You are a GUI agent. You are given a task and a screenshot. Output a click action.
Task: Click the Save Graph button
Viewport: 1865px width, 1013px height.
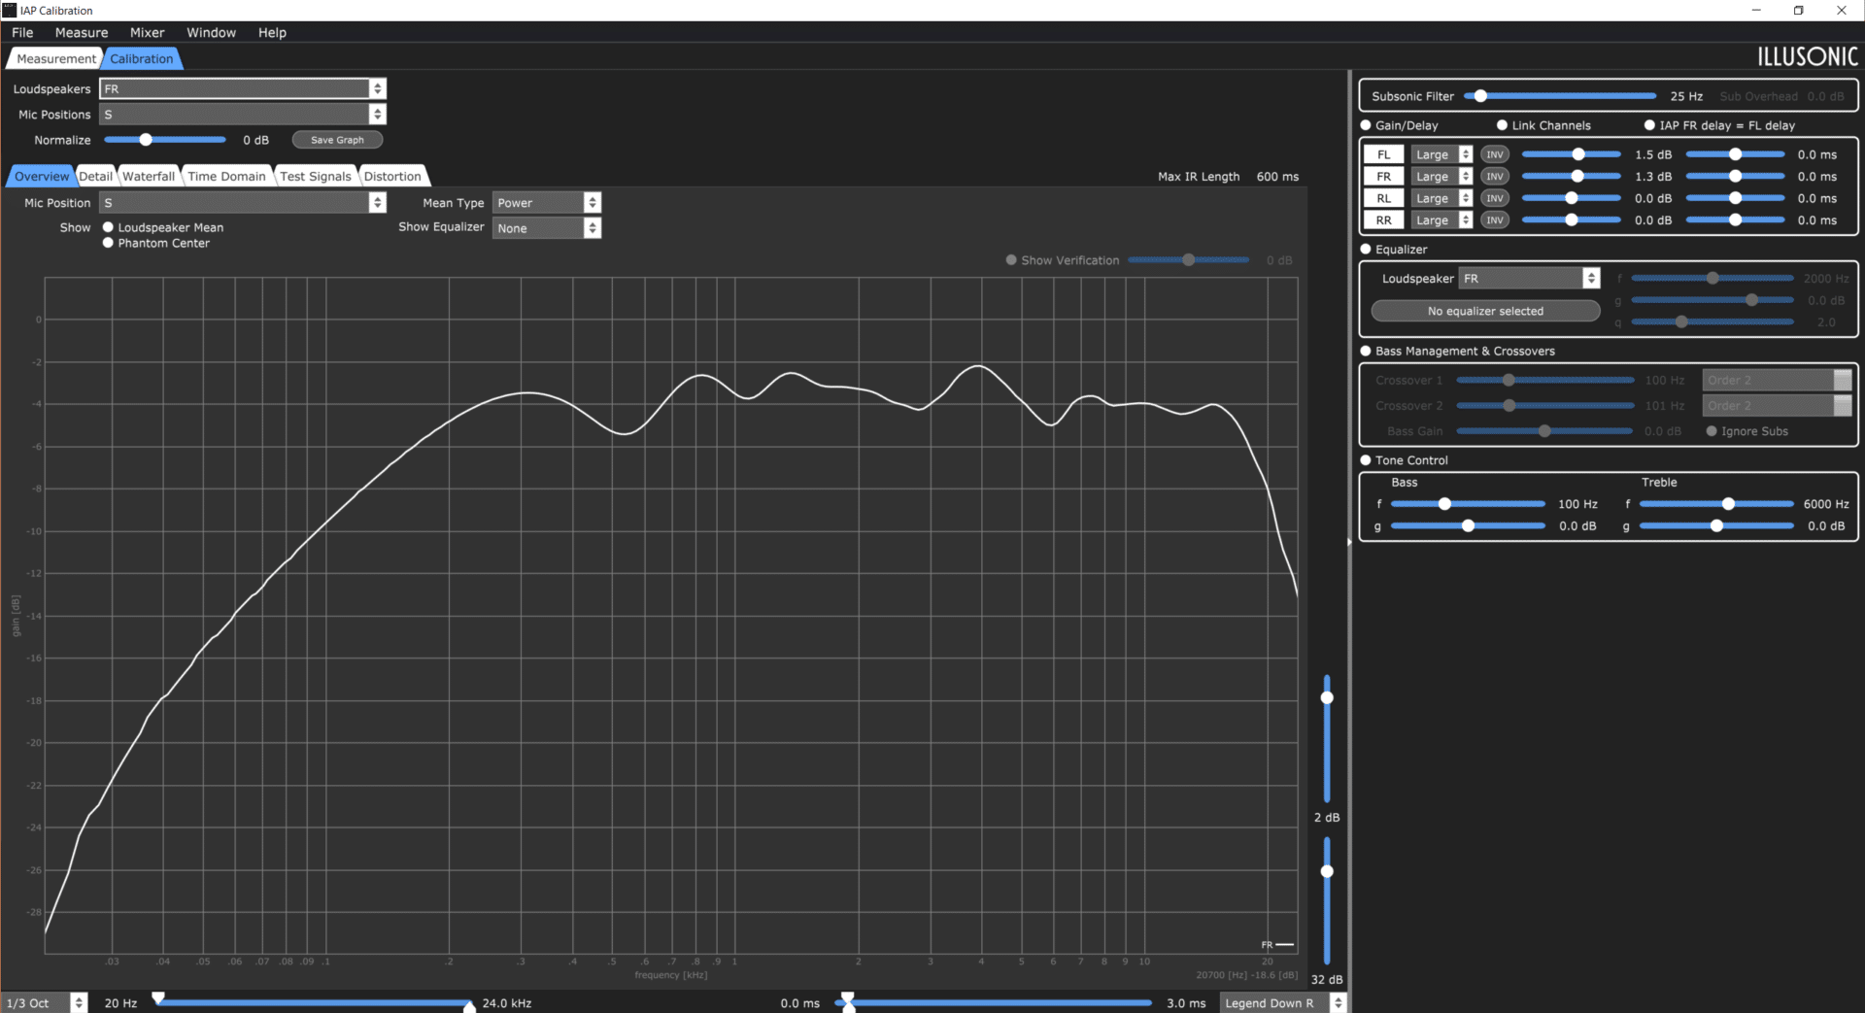[x=337, y=140]
